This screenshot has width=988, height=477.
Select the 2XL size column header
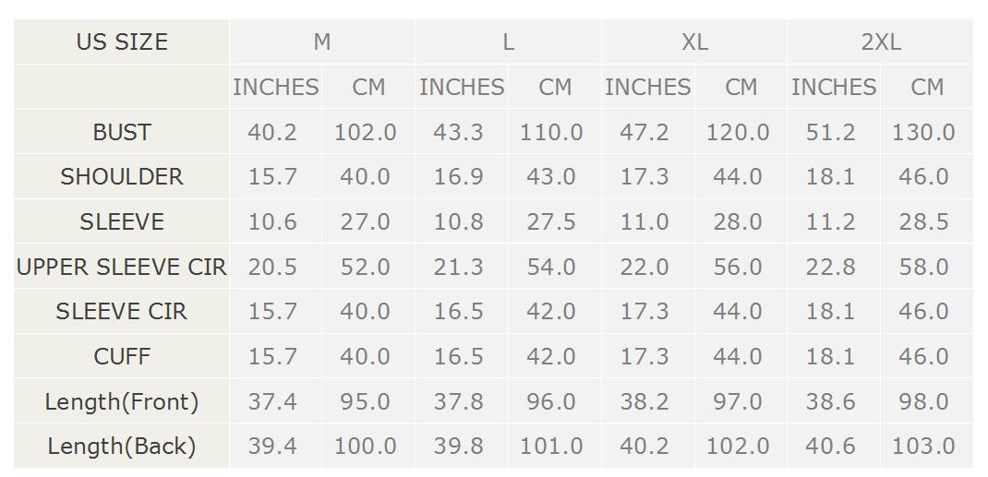(x=880, y=42)
